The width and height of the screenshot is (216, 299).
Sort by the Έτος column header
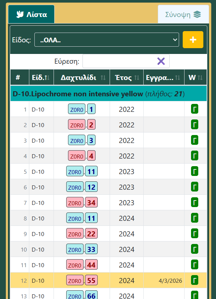click(x=127, y=77)
